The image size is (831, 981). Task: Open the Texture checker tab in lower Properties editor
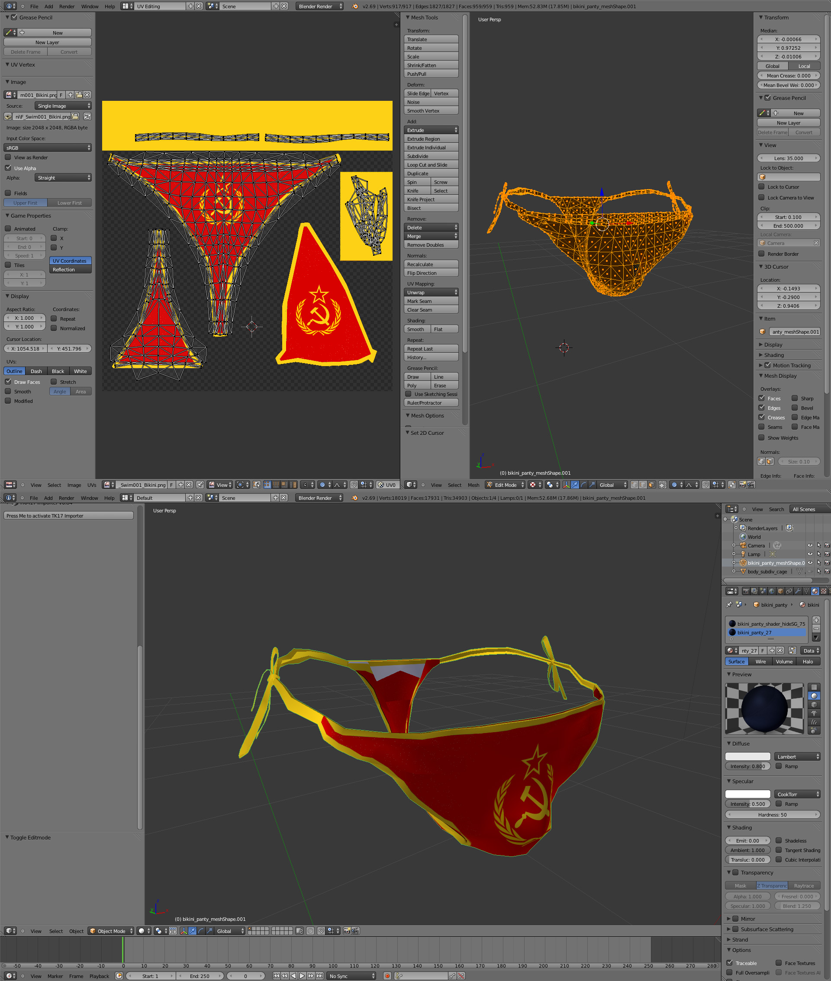click(824, 591)
